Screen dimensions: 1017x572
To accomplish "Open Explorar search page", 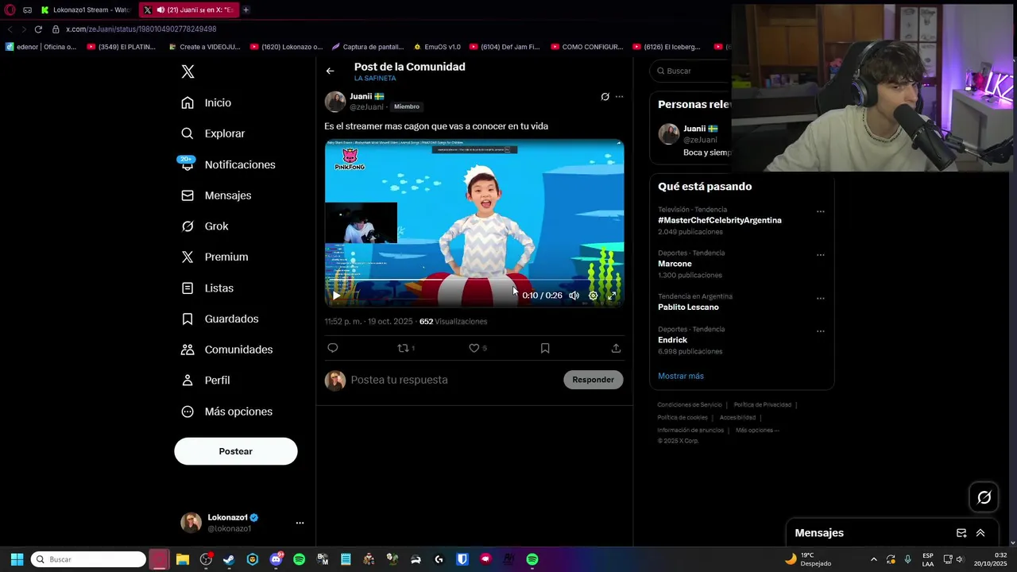I will pyautogui.click(x=213, y=133).
